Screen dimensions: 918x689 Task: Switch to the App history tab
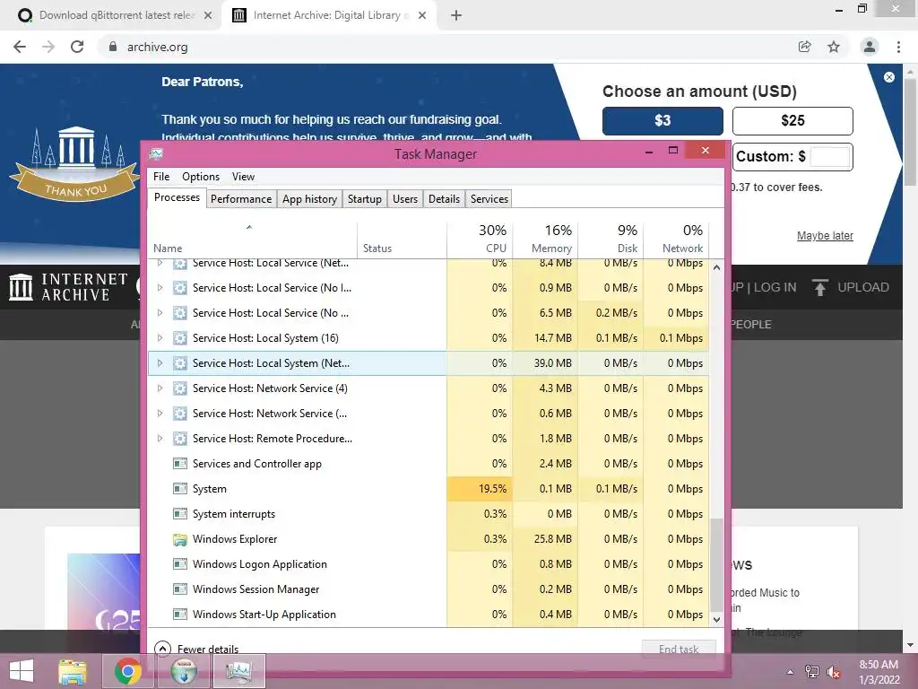[309, 199]
